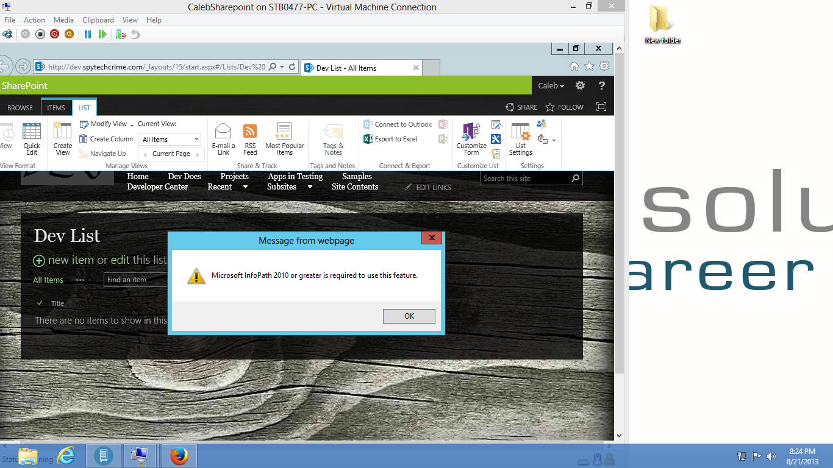Image resolution: width=833 pixels, height=468 pixels.
Task: Click the FOLLOW link
Action: [x=564, y=107]
